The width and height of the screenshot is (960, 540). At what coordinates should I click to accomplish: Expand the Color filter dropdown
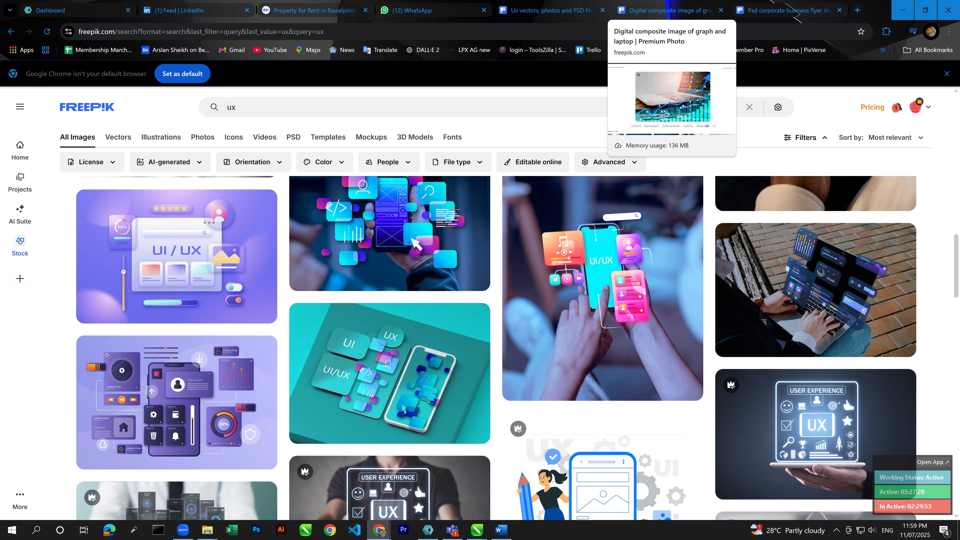coord(324,162)
